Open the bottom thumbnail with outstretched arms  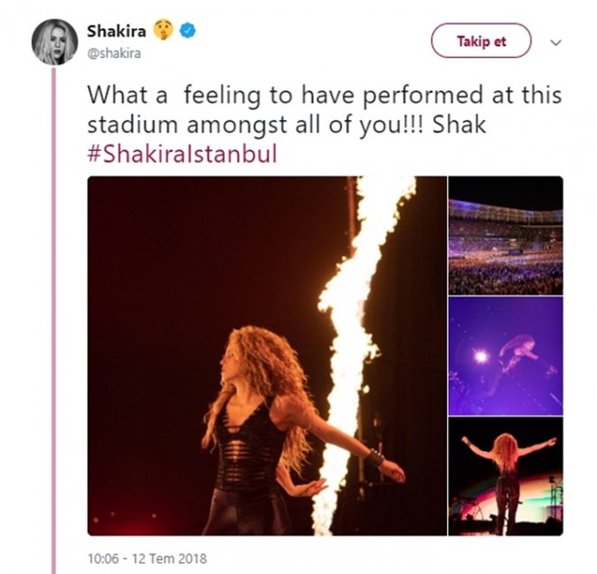505,475
